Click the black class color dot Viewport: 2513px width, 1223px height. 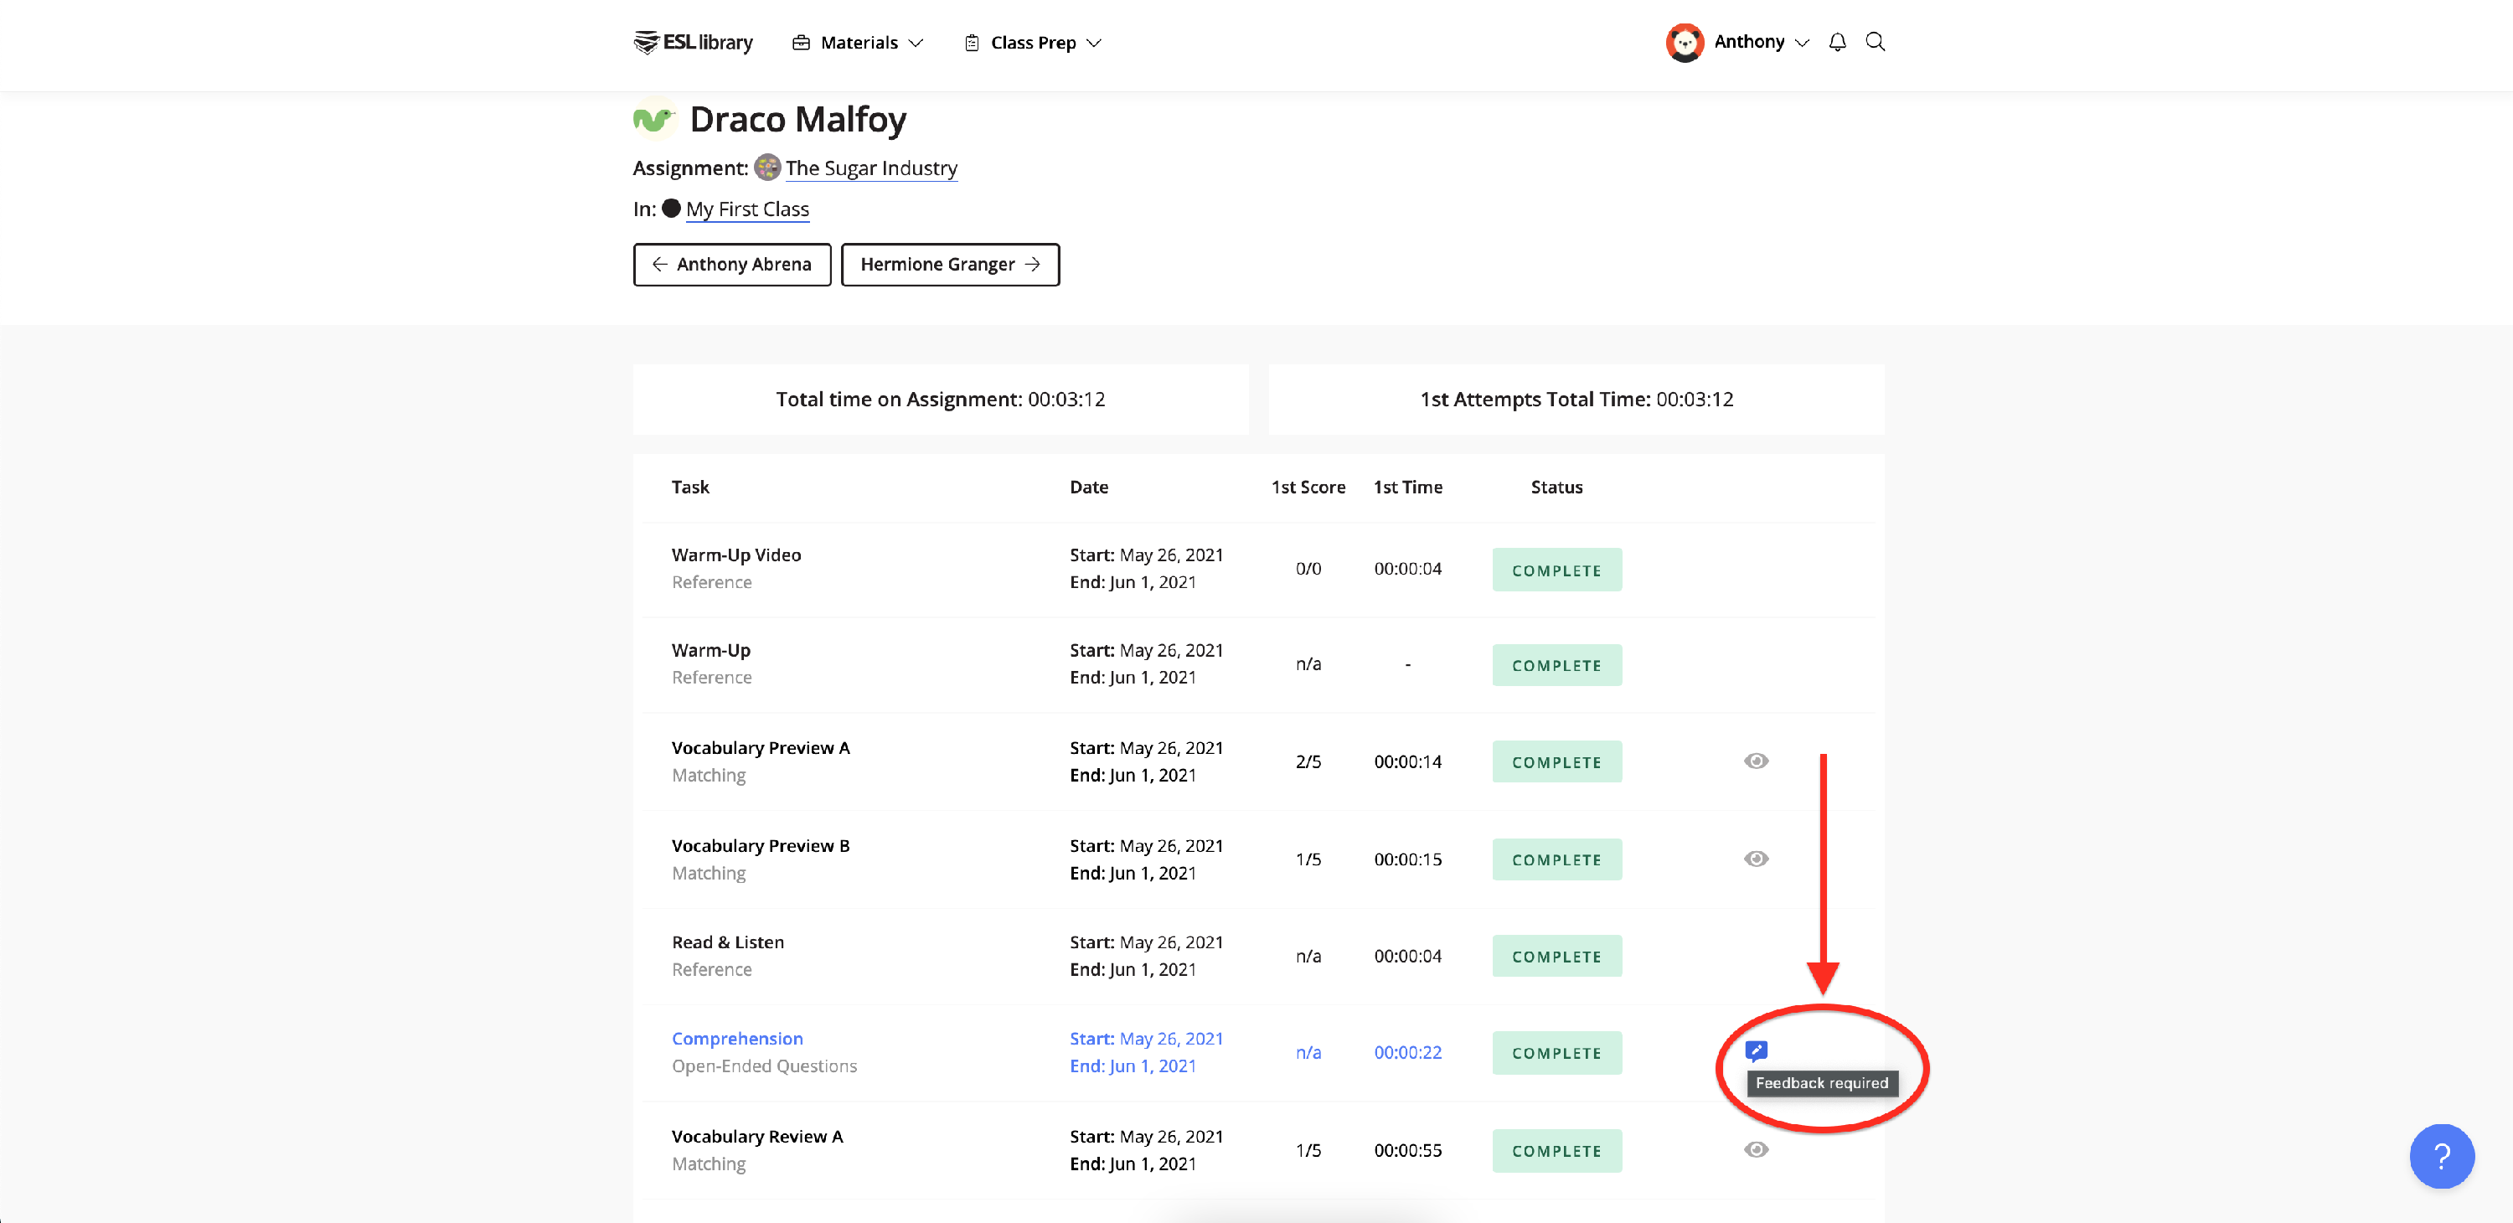671,208
